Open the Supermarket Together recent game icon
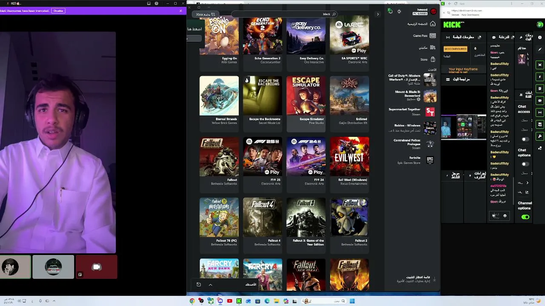 click(430, 112)
